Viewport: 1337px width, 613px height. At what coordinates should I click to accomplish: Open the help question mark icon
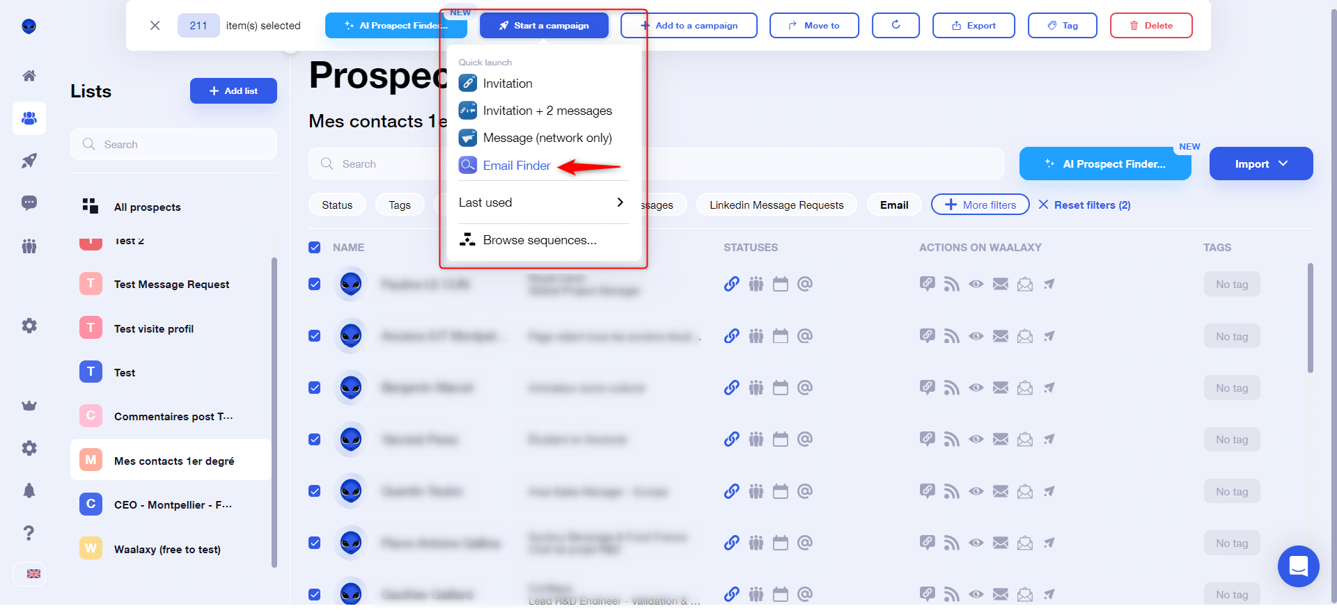pos(29,533)
